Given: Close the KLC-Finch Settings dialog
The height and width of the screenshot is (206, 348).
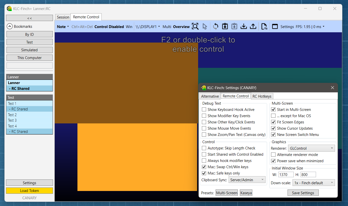Looking at the screenshot, I should [x=333, y=88].
